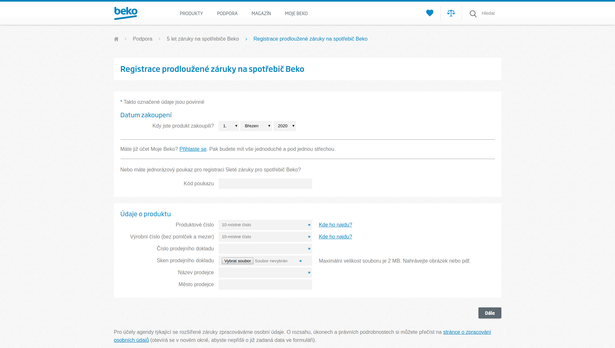Screen dimensions: 615x348
Task: Expand the purchase day dropdown
Action: [x=229, y=126]
